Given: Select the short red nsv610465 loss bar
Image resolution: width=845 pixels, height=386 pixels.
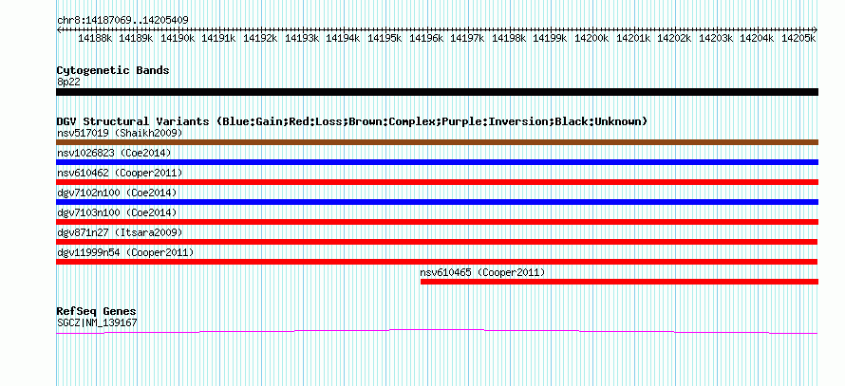Looking at the screenshot, I should pos(619,282).
